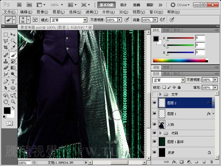Hide the 背景 layer
This screenshot has width=221, height=166.
(155, 152)
